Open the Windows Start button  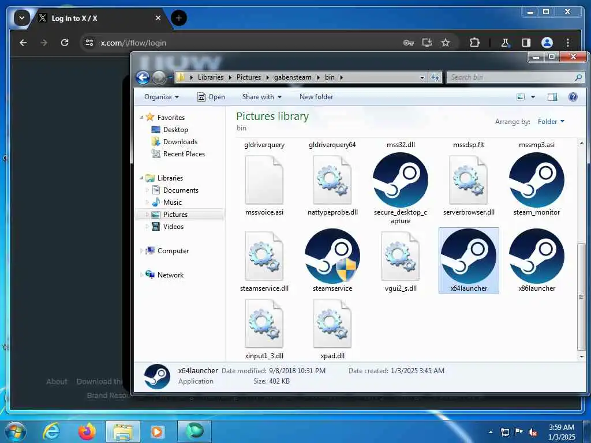tap(15, 431)
